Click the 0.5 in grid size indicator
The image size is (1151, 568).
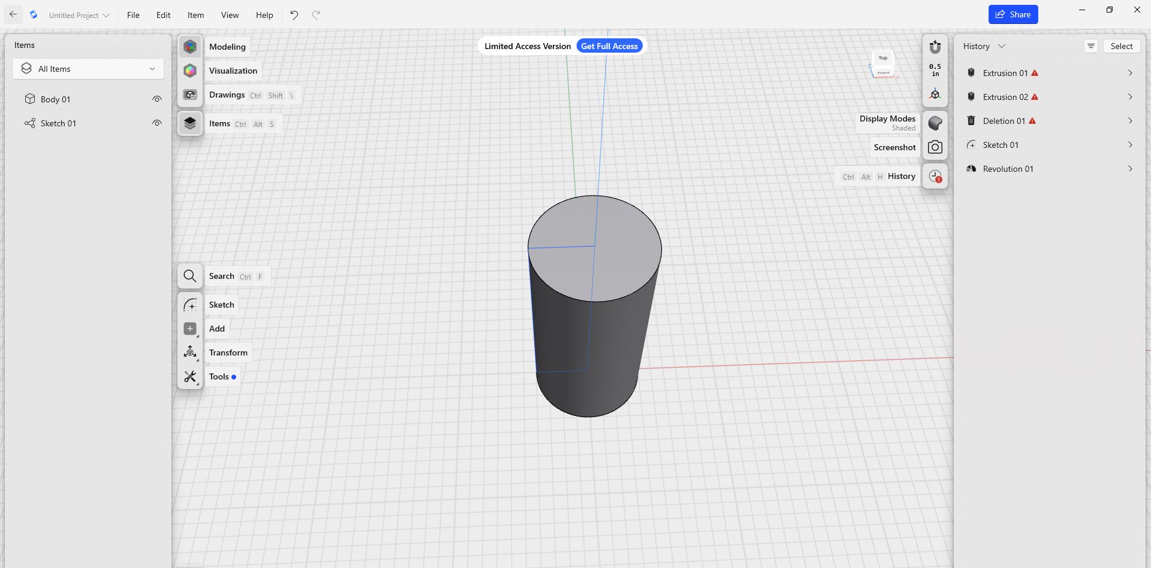pos(935,71)
